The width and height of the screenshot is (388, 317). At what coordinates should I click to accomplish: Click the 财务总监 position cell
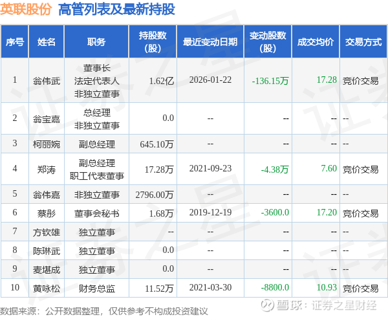tap(97, 289)
